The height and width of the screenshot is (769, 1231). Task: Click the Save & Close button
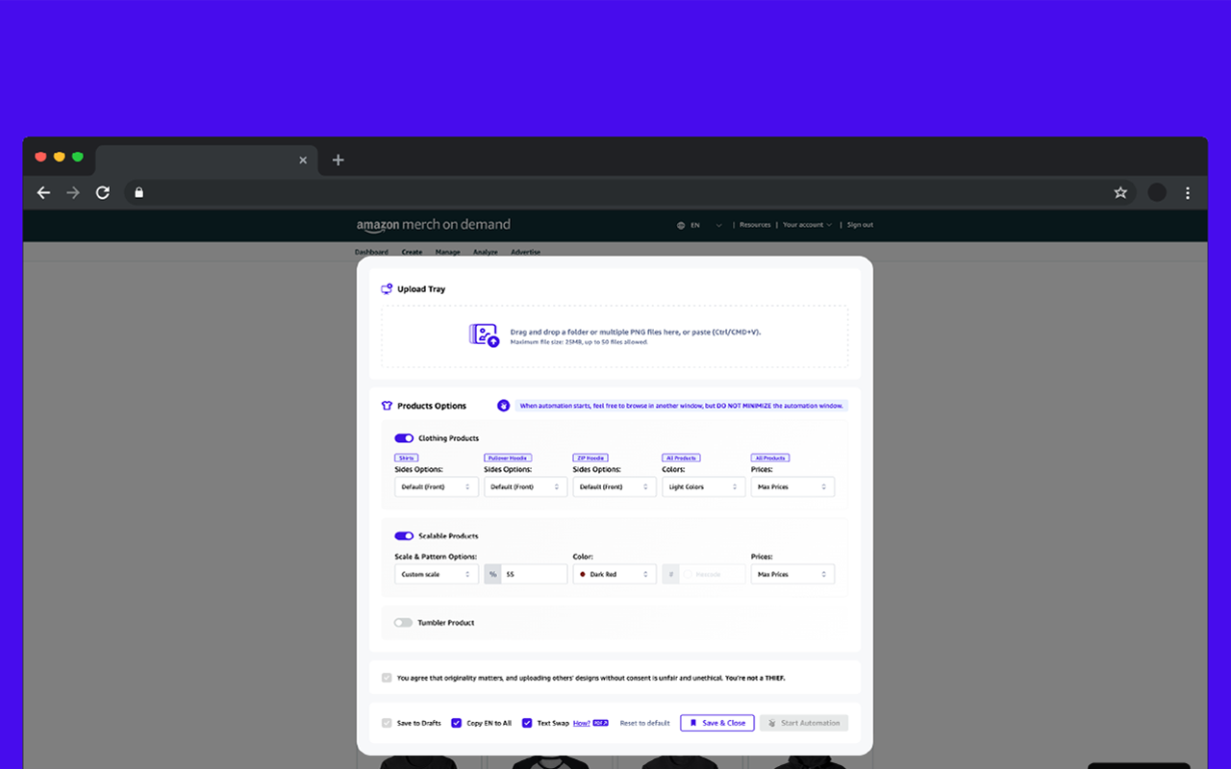point(717,723)
